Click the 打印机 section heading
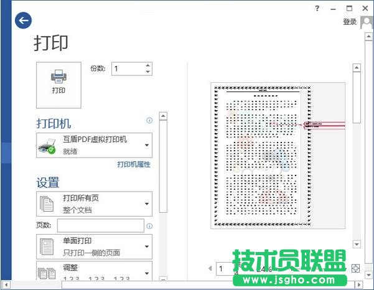 (54, 124)
